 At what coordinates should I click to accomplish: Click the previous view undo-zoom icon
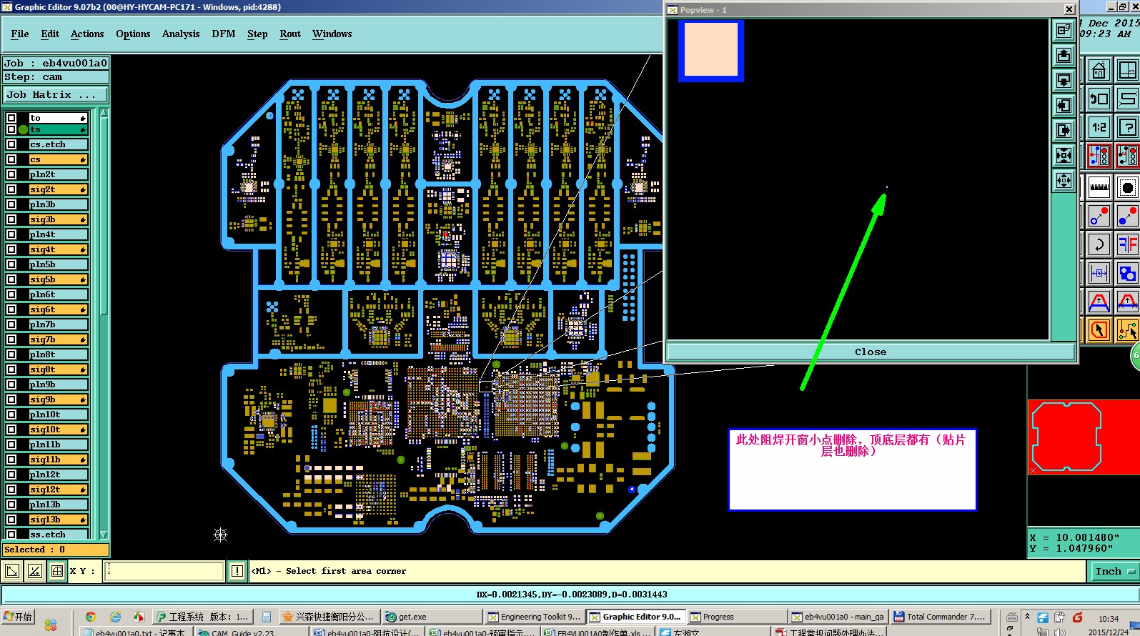click(1099, 99)
